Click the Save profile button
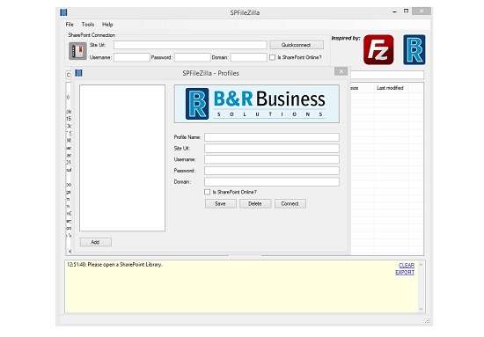Image resolution: width=484 pixels, height=337 pixels. (220, 203)
